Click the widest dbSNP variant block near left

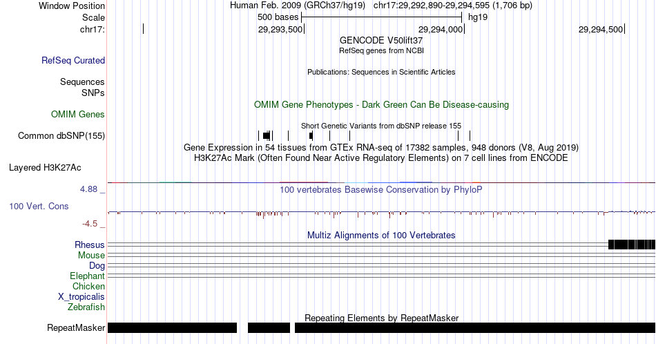click(267, 135)
